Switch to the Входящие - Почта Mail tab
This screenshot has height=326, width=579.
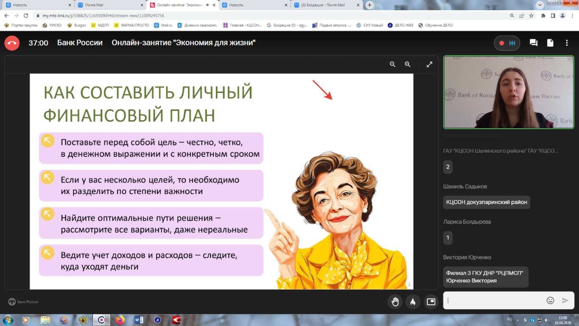324,5
